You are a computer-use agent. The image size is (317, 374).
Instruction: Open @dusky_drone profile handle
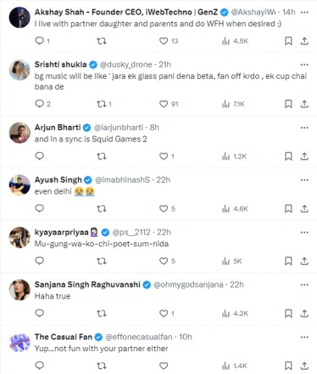pos(126,64)
